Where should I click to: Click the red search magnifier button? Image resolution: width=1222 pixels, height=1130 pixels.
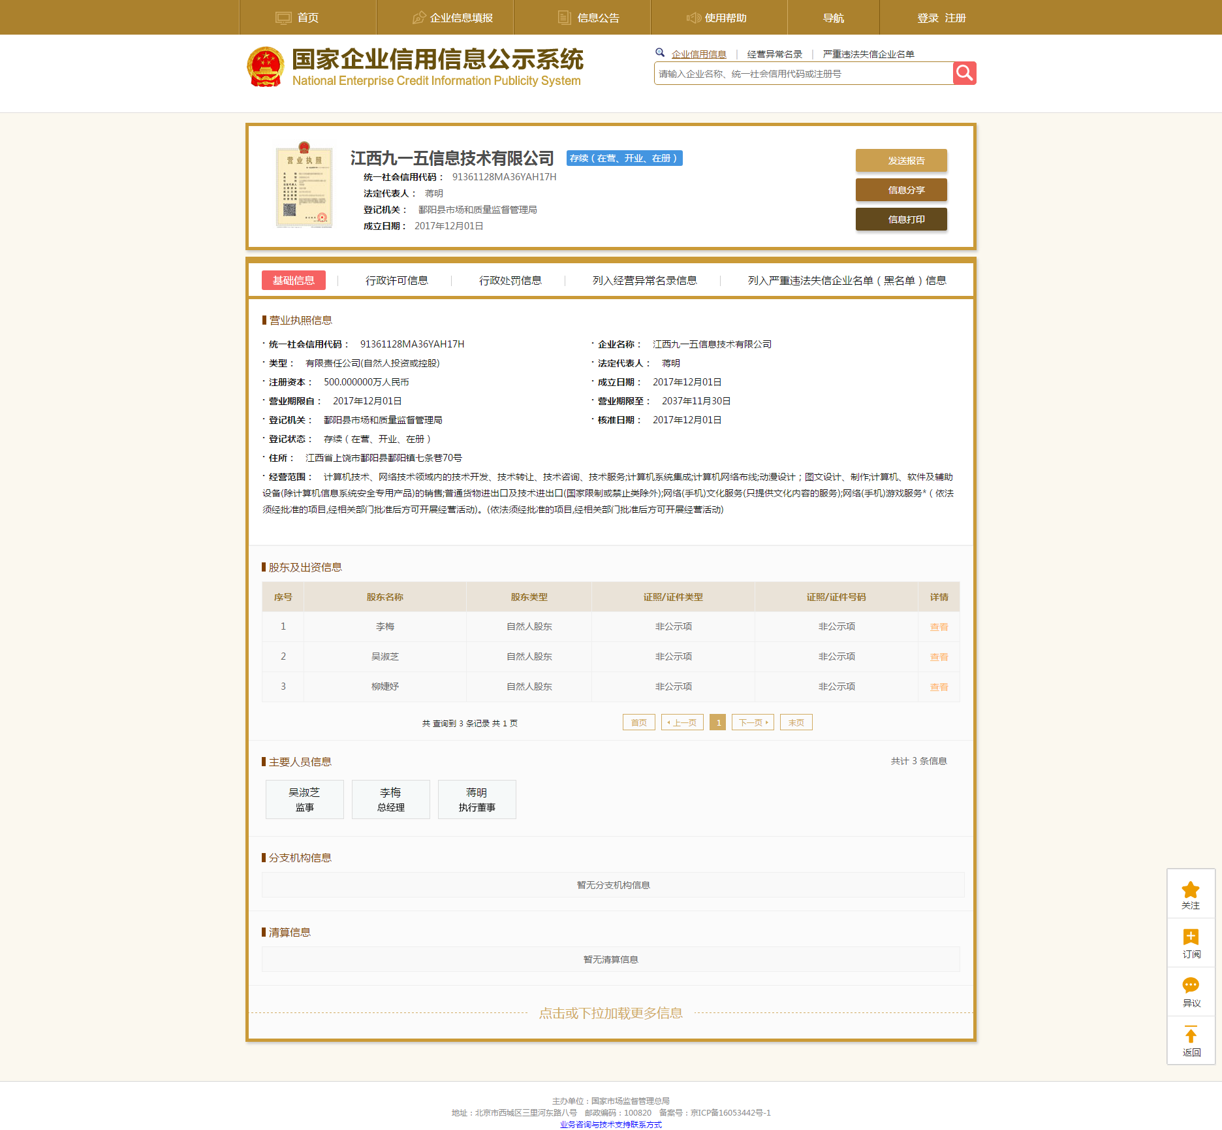[964, 73]
